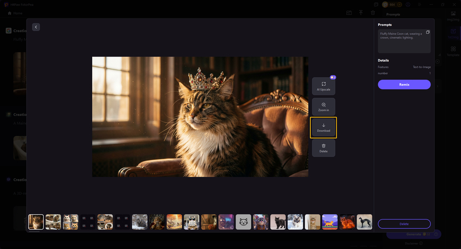The height and width of the screenshot is (249, 461).
Task: Select the black cat on pink thumbnail
Action: pyautogui.click(x=278, y=222)
